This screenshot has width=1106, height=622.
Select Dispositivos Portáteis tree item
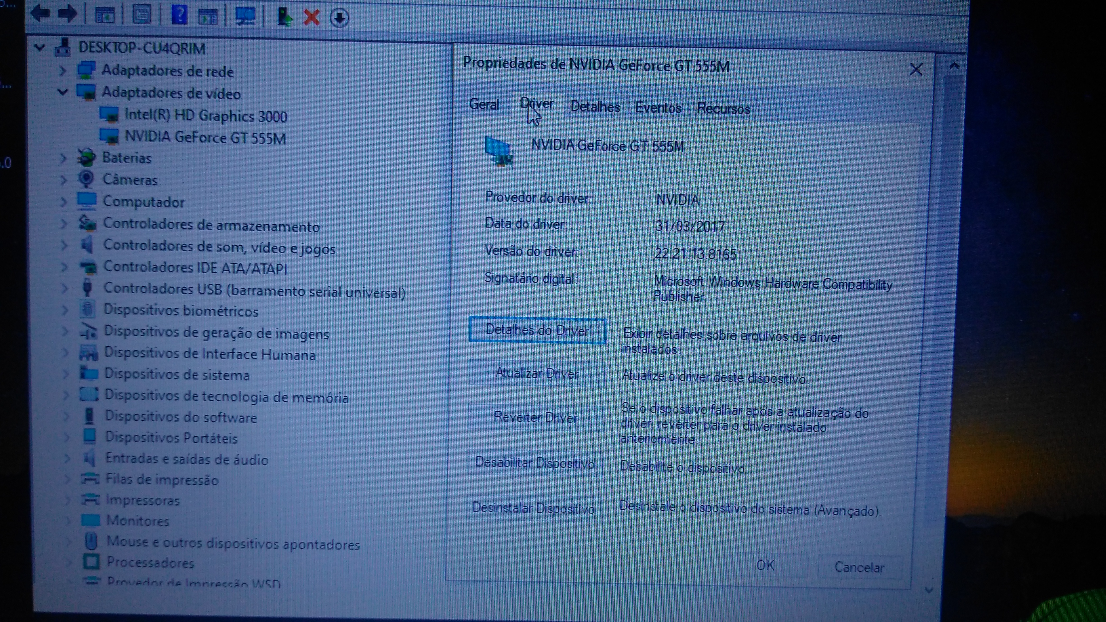pos(171,438)
